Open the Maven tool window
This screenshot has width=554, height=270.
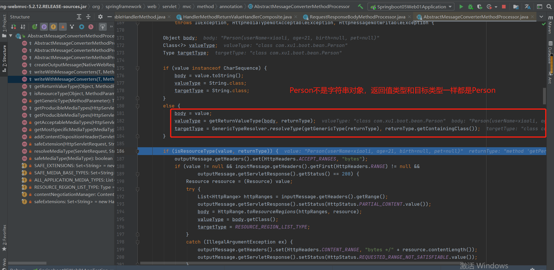click(x=550, y=25)
